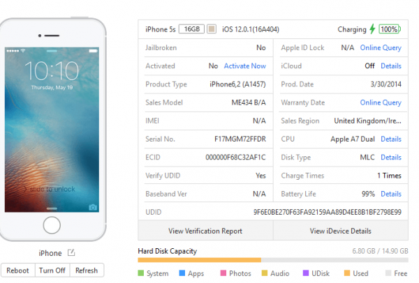
Task: Click the blue Apps legend swatch
Action: (182, 273)
